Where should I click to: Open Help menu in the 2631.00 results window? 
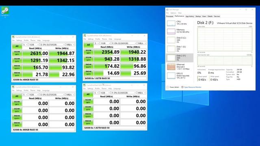click(39, 41)
